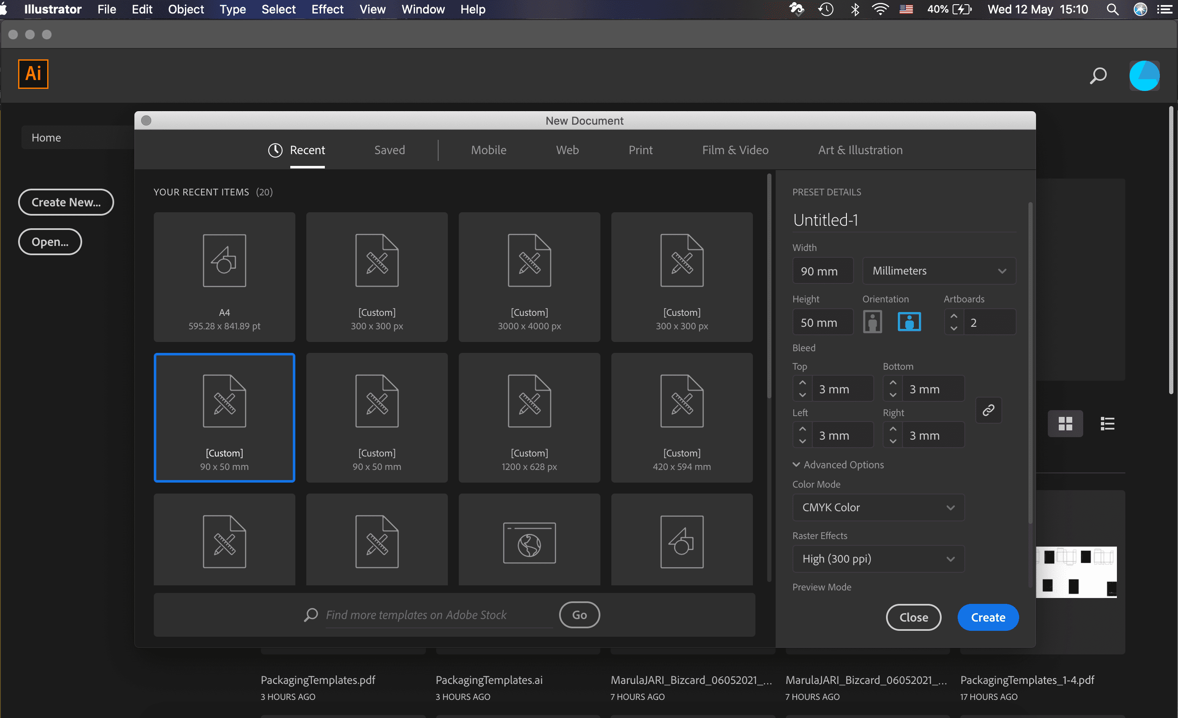The height and width of the screenshot is (718, 1178).
Task: Select portrait orientation icon
Action: 872,321
